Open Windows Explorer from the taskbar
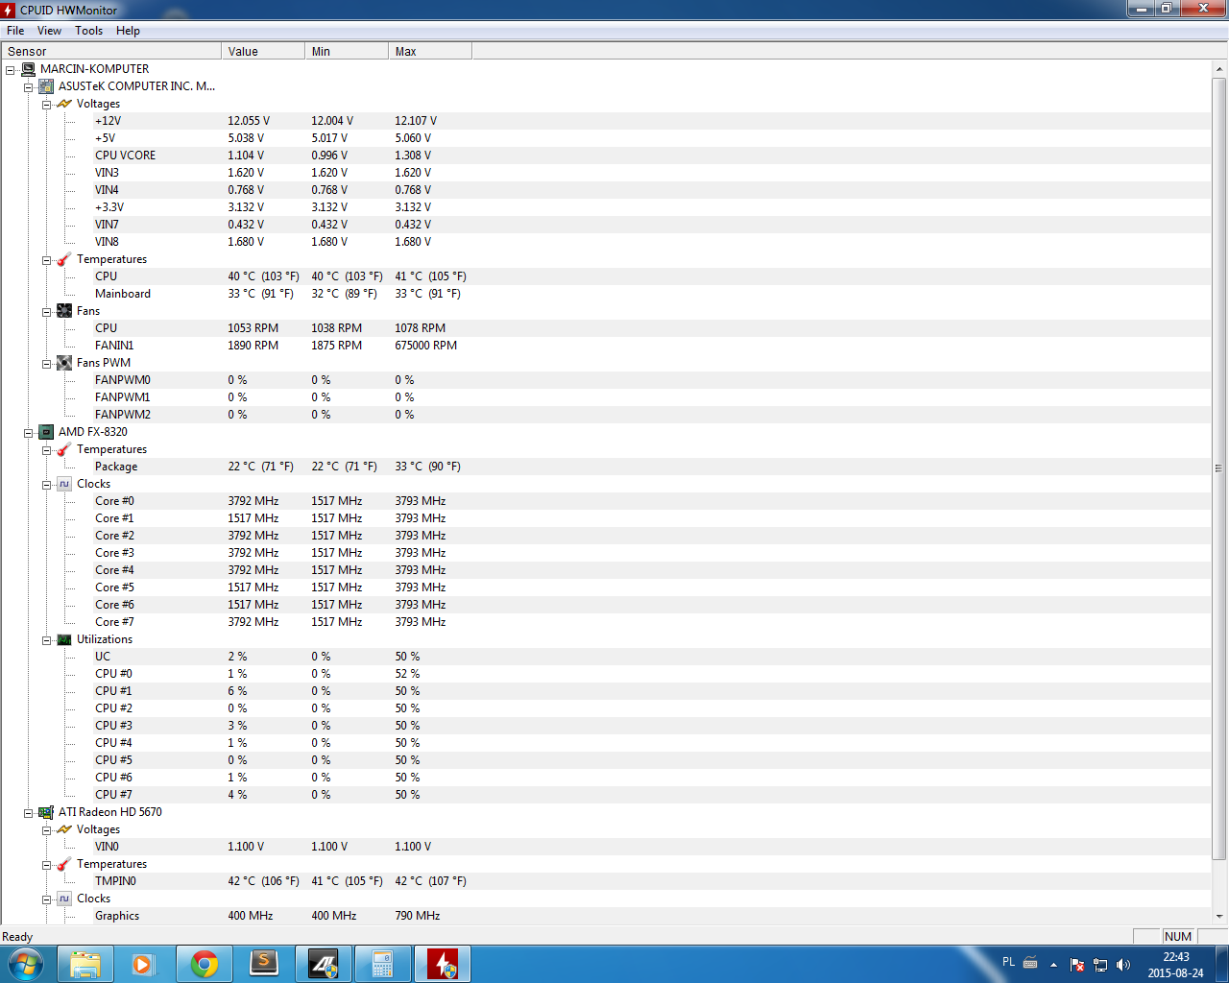Image resolution: width=1229 pixels, height=983 pixels. 85,964
